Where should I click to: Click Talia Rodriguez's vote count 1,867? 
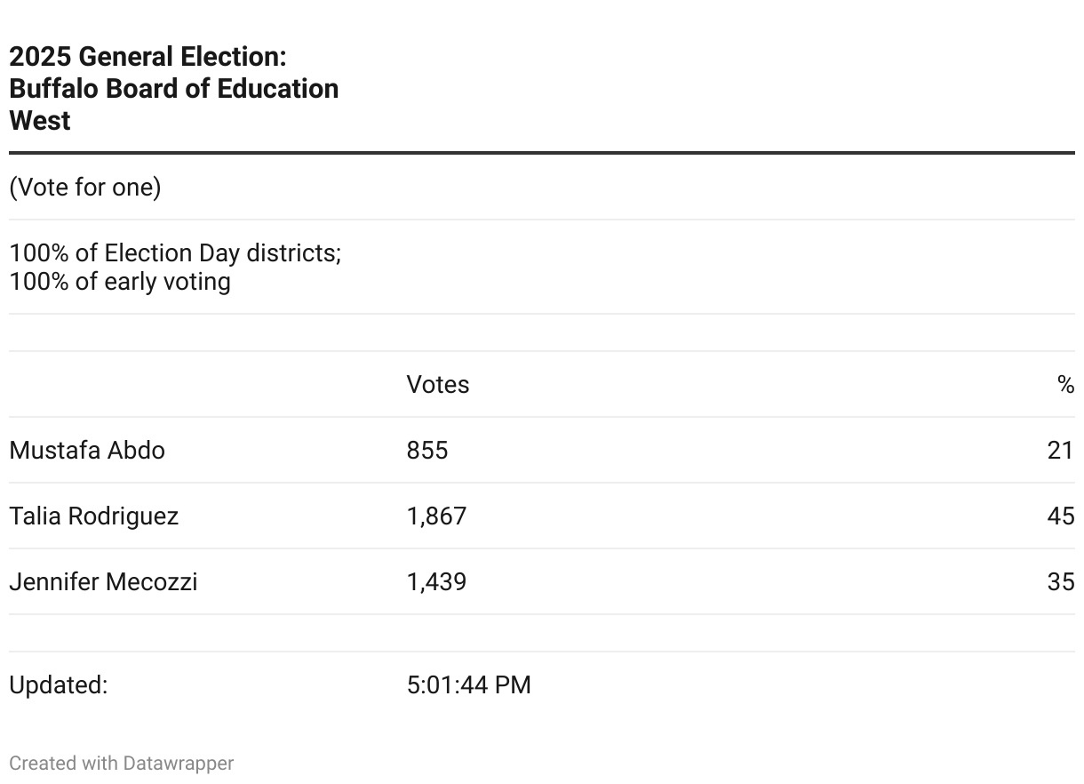436,516
